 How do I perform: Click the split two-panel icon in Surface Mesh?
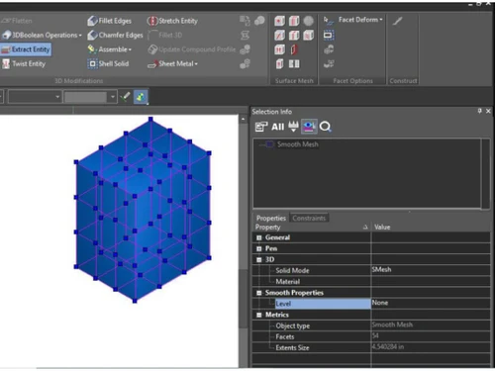[x=294, y=63]
